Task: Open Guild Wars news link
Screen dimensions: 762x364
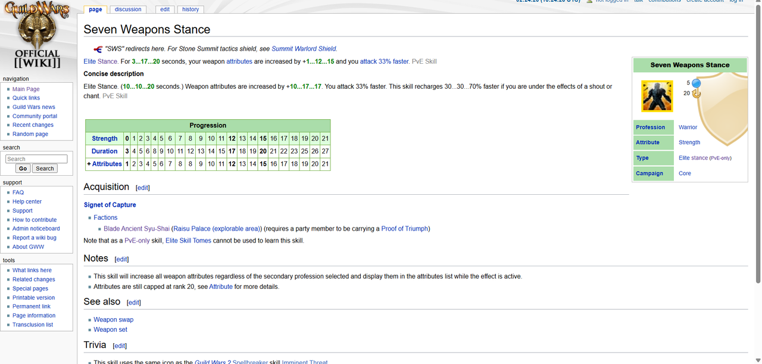Action: [x=34, y=107]
